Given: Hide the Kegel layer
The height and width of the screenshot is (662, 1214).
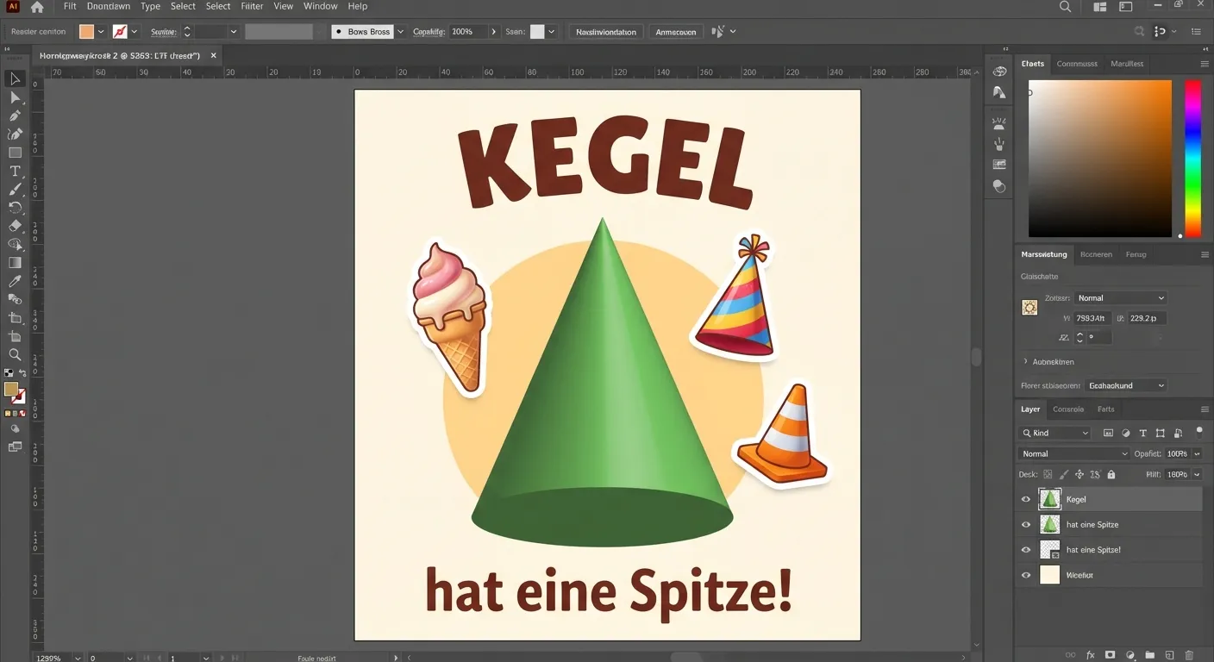Looking at the screenshot, I should [x=1026, y=499].
